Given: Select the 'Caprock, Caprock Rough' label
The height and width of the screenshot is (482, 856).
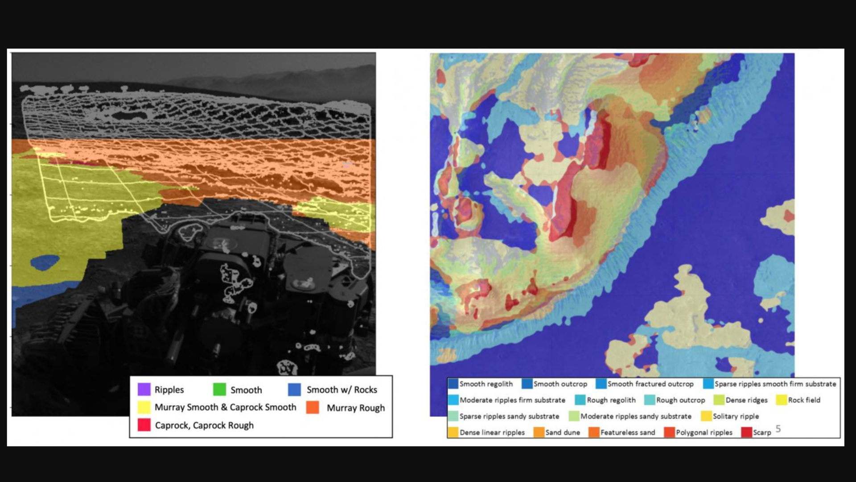Looking at the screenshot, I should click(x=204, y=425).
